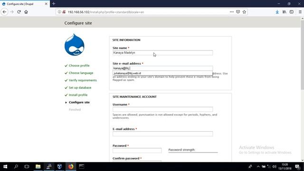
Task: Open the terminal window taskbar icon
Action: tap(81, 167)
